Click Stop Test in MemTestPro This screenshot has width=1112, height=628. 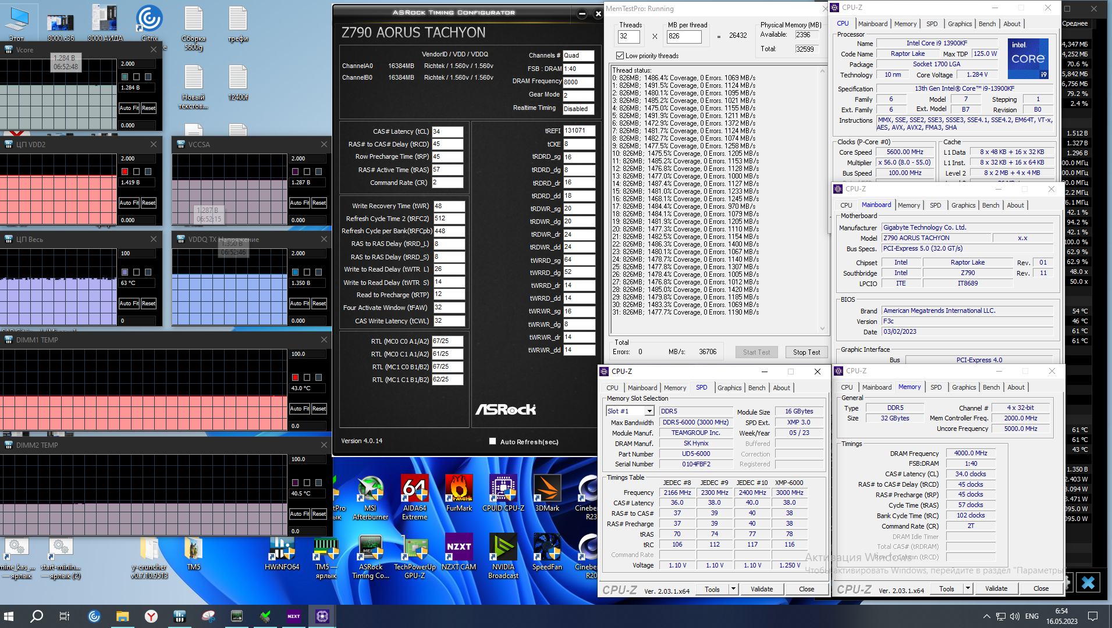[x=807, y=352]
